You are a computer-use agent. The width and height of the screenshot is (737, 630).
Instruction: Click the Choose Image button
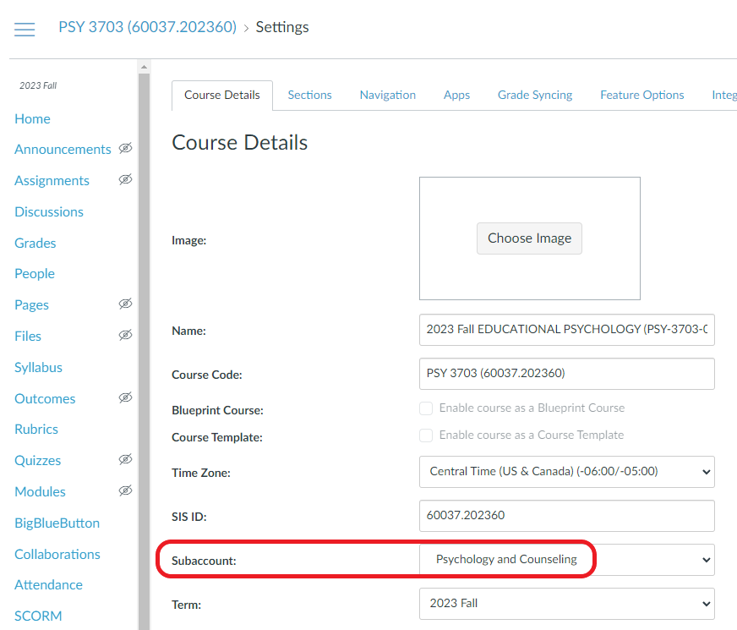529,238
